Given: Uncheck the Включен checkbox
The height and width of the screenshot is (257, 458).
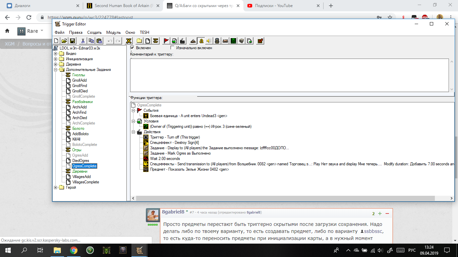Looking at the screenshot, I should click(x=132, y=48).
